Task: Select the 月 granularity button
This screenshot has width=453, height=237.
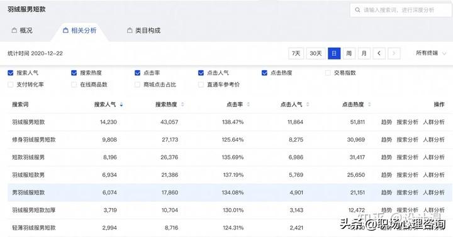Action: click(364, 53)
